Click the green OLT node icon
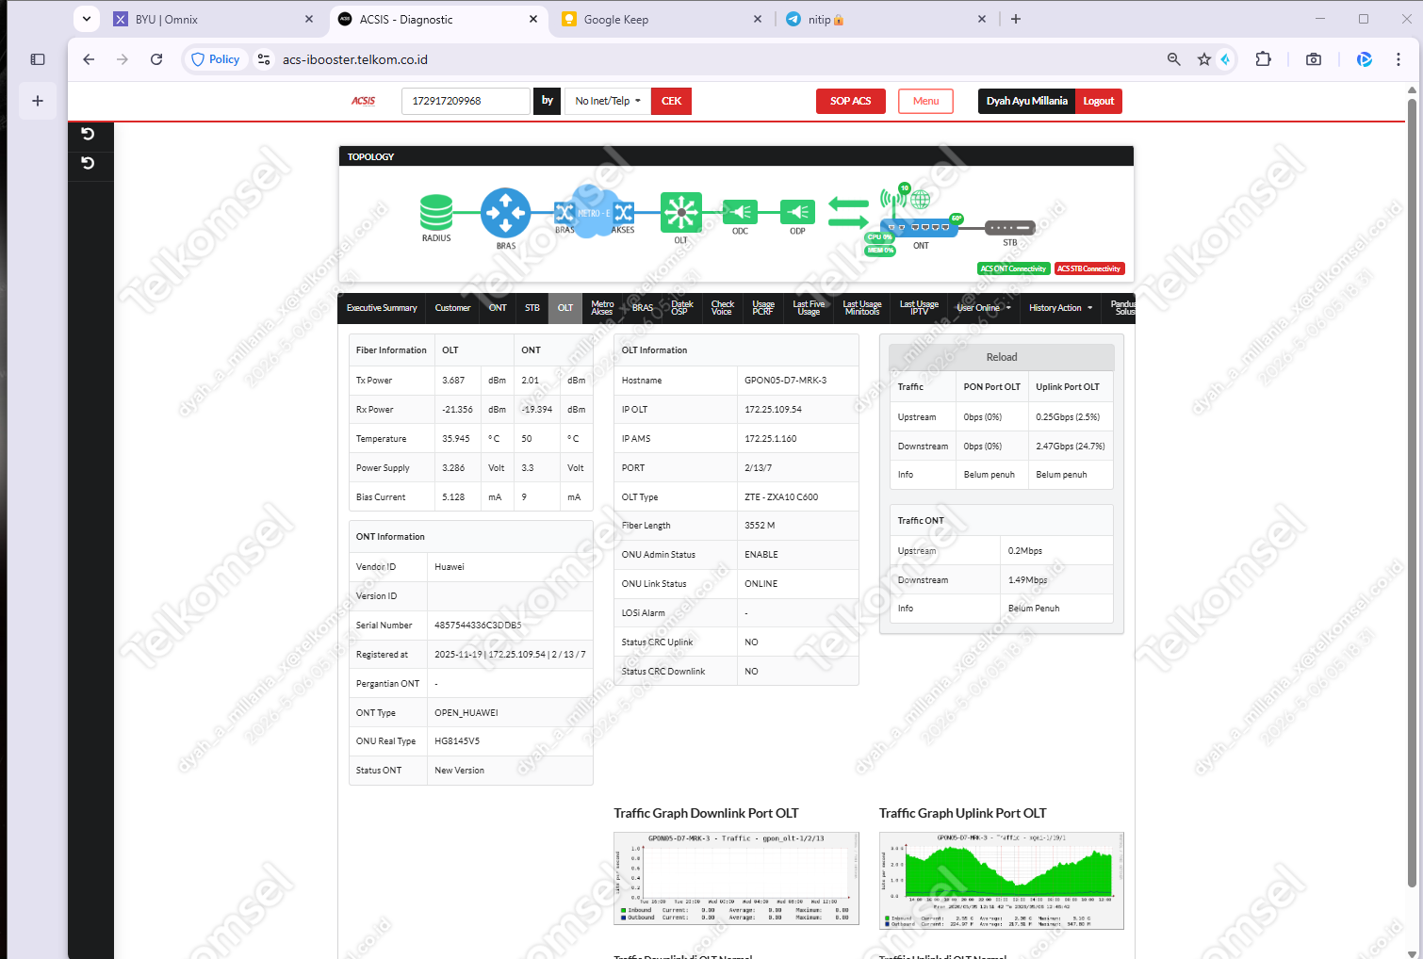 click(x=681, y=212)
